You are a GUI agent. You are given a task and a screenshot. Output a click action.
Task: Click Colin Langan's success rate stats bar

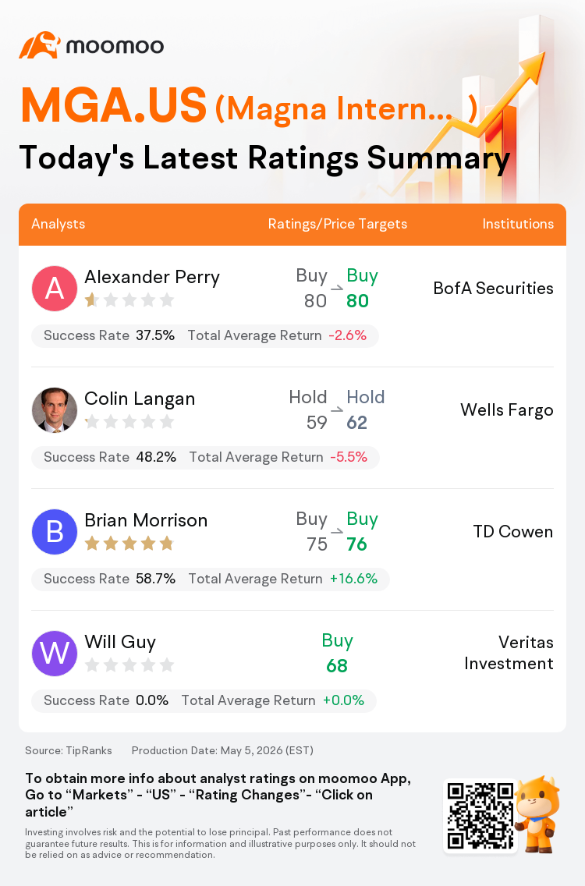coord(205,457)
